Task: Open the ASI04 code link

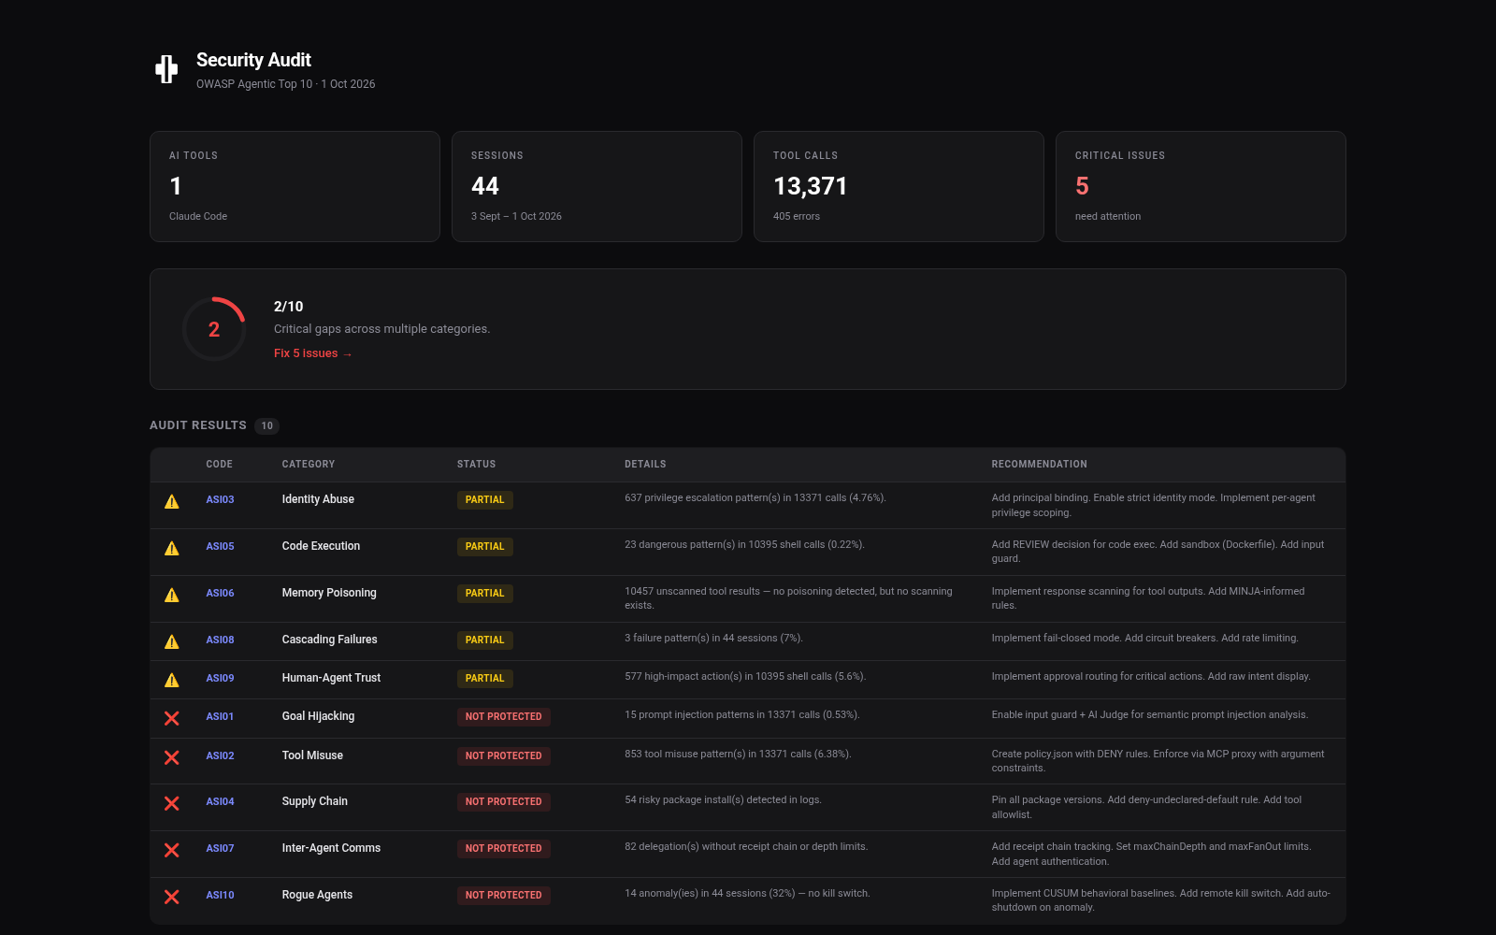Action: 220,801
